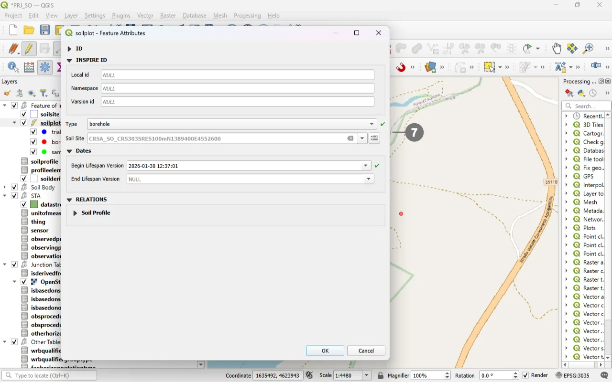612x382 pixels.
Task: Collapse the INSPIRE ID group
Action: (69, 60)
